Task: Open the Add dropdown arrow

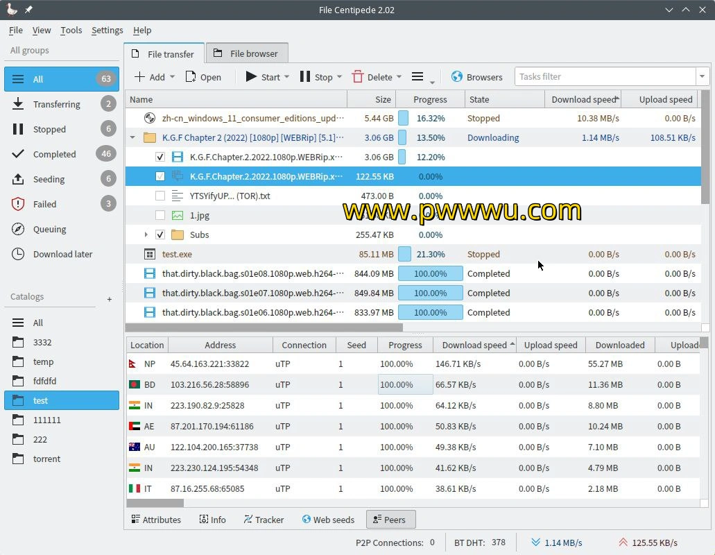Action: (173, 76)
